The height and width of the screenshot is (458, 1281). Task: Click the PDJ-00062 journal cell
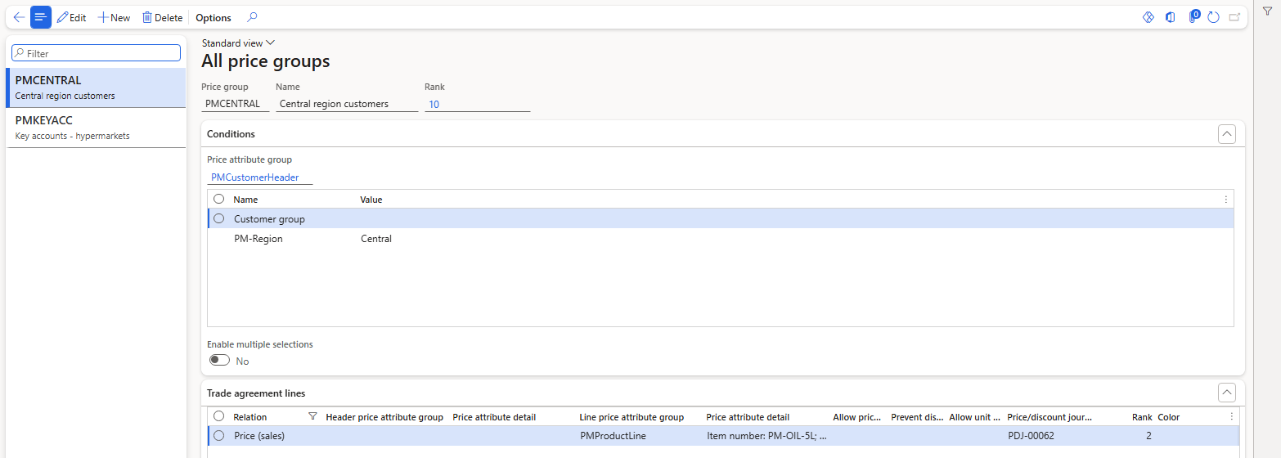point(1031,436)
